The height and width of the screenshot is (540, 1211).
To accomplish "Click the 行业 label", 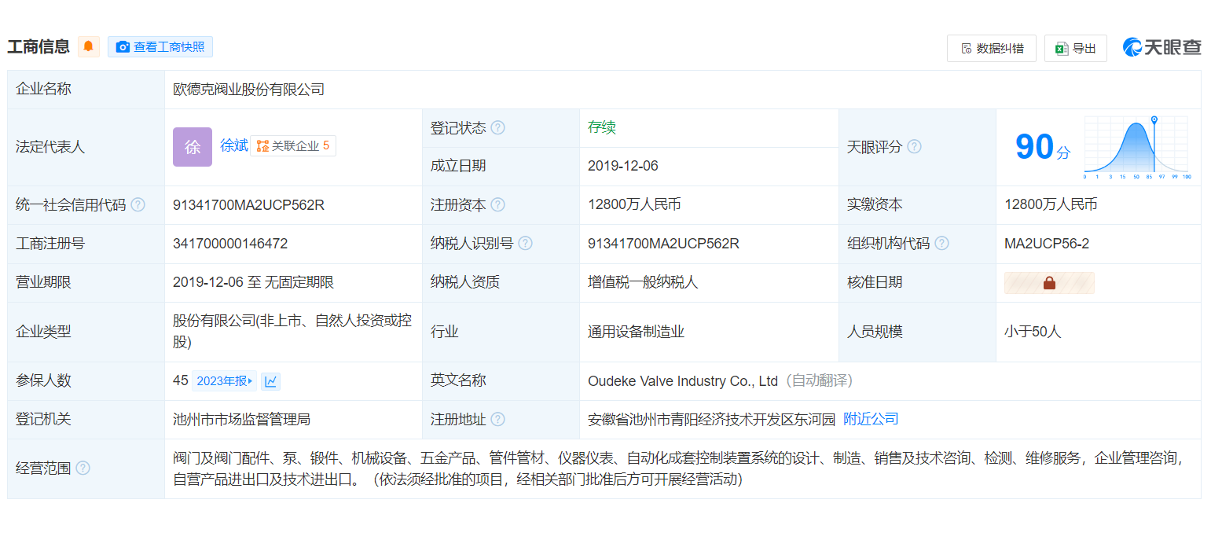I will coord(445,332).
